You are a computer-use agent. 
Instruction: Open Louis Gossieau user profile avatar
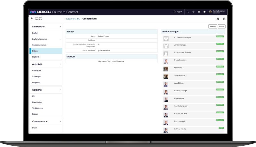click(210, 12)
